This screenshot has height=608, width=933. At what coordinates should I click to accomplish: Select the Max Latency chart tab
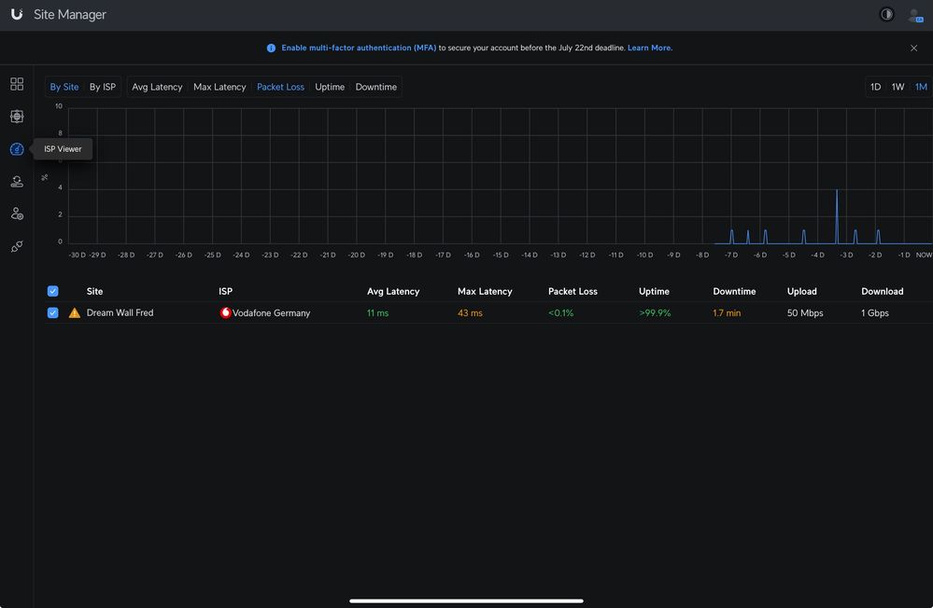tap(219, 87)
